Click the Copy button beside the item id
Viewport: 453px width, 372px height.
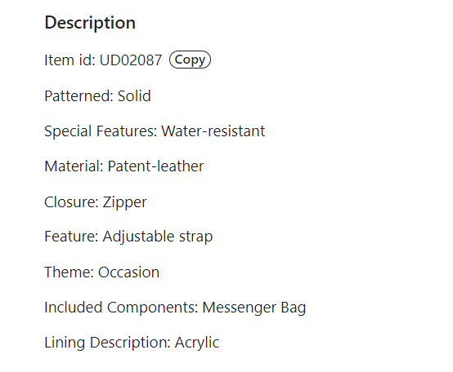click(190, 60)
